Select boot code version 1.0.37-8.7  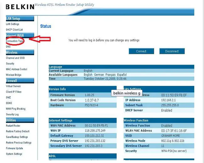tap(92, 100)
